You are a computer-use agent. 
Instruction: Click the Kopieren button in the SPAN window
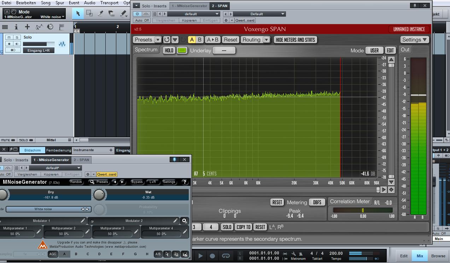[x=189, y=21]
